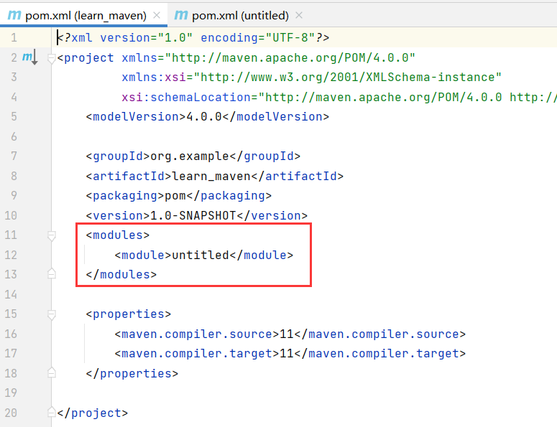Click the org.example groupId text

(190, 156)
